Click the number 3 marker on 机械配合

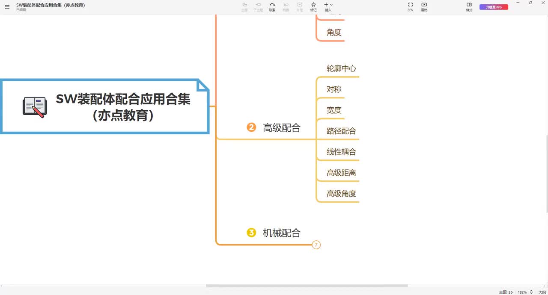click(x=251, y=233)
